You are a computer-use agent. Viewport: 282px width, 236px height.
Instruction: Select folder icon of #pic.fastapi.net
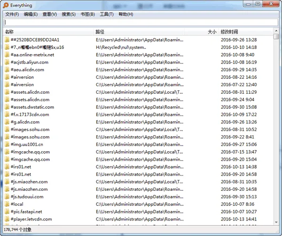(x=7, y=212)
